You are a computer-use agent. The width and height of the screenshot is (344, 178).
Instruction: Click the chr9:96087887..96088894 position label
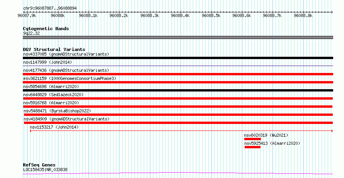(x=50, y=8)
